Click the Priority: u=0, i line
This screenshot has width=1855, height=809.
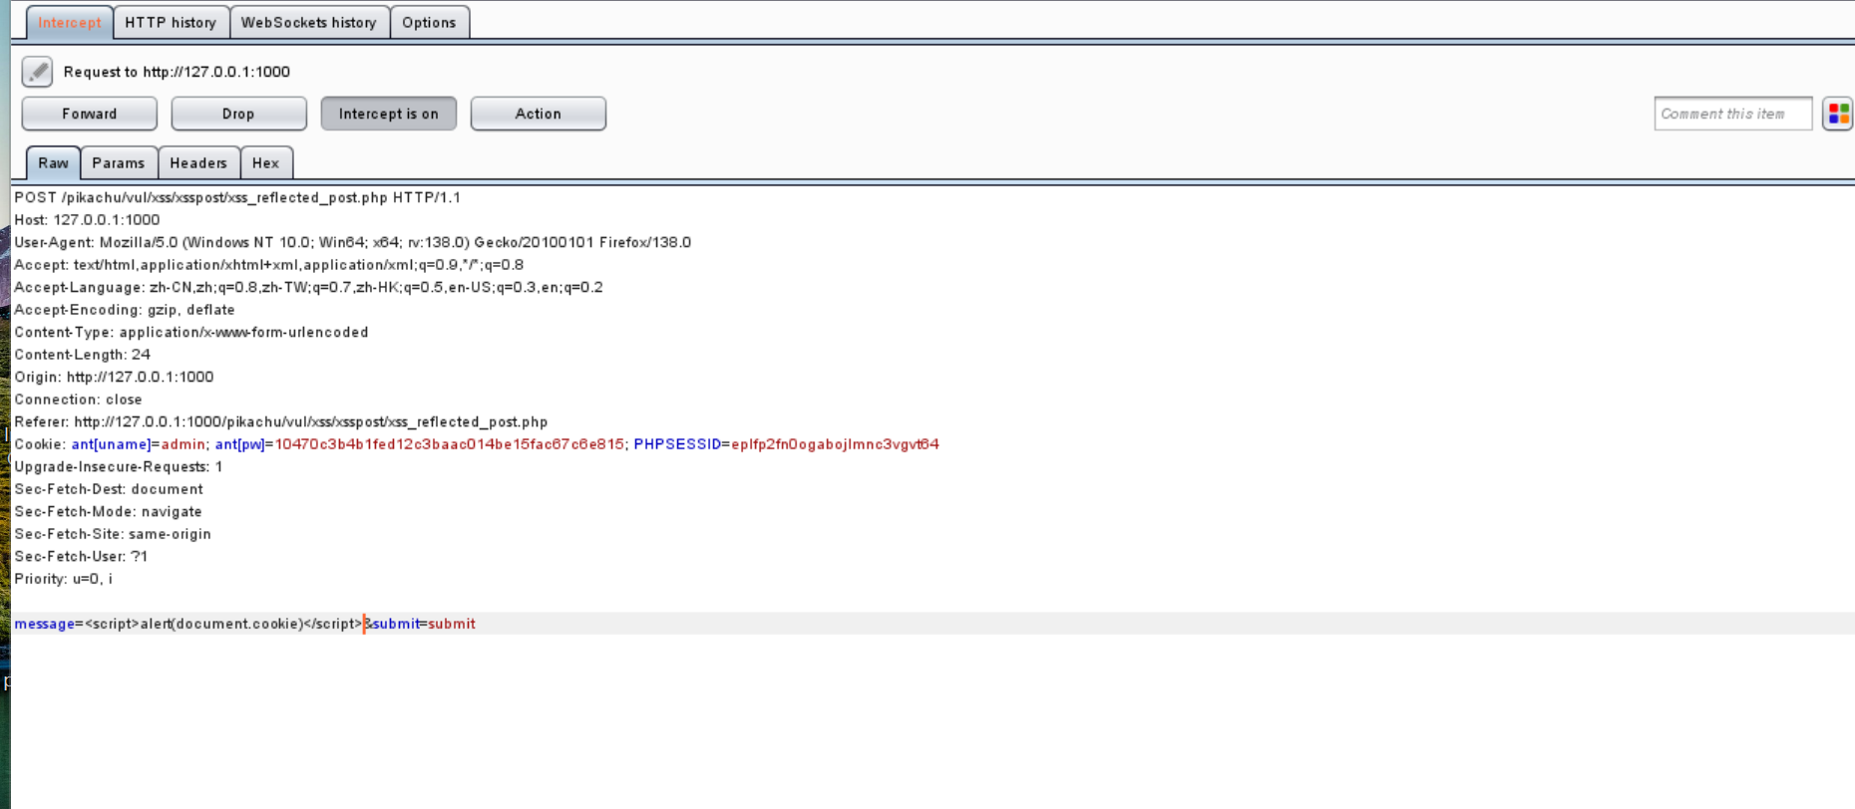[64, 579]
